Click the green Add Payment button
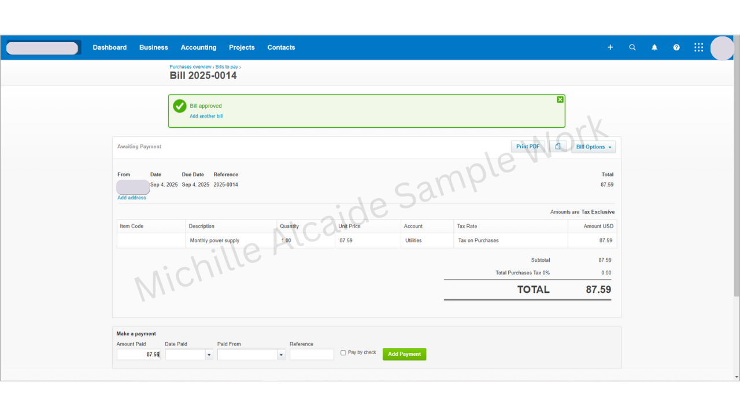The width and height of the screenshot is (740, 416). pos(405,354)
